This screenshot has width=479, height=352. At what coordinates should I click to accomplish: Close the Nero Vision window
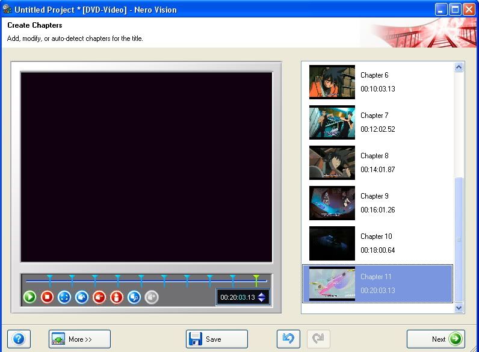(469, 10)
